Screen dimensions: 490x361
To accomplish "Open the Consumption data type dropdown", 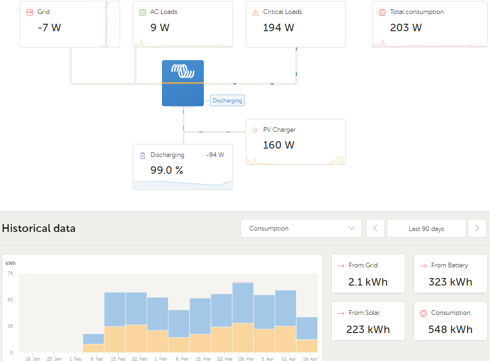I will pos(301,228).
